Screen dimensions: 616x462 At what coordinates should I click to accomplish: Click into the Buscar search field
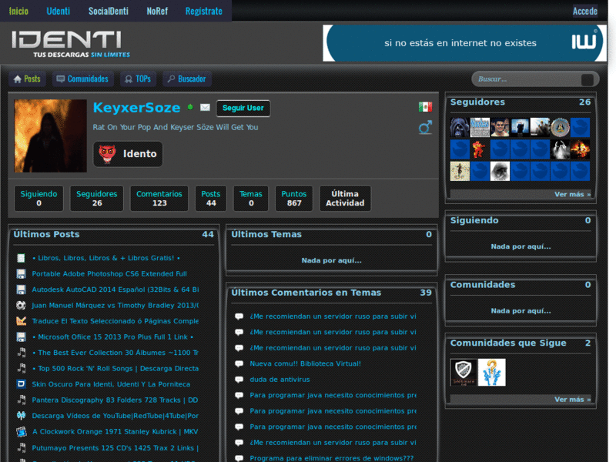(527, 79)
